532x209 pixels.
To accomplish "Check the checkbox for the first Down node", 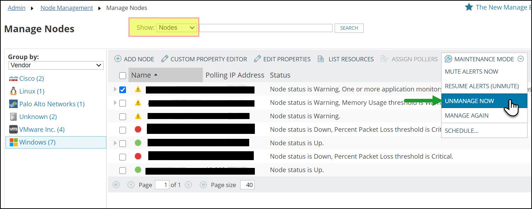I will point(122,130).
